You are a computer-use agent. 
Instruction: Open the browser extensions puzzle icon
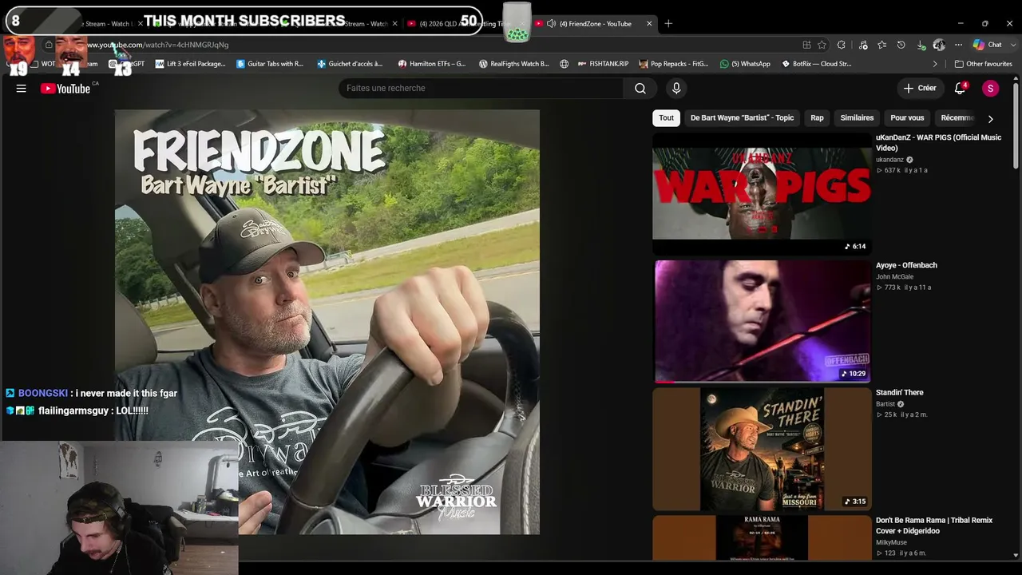(842, 45)
